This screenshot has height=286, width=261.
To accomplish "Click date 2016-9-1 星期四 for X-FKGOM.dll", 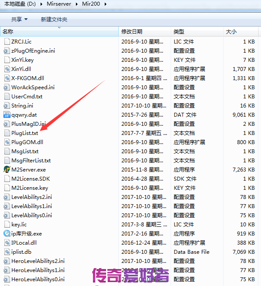I will click(144, 78).
